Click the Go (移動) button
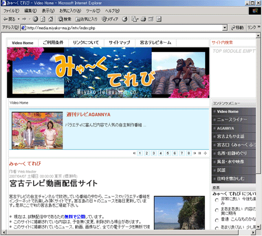This screenshot has height=236, width=262. point(237,27)
